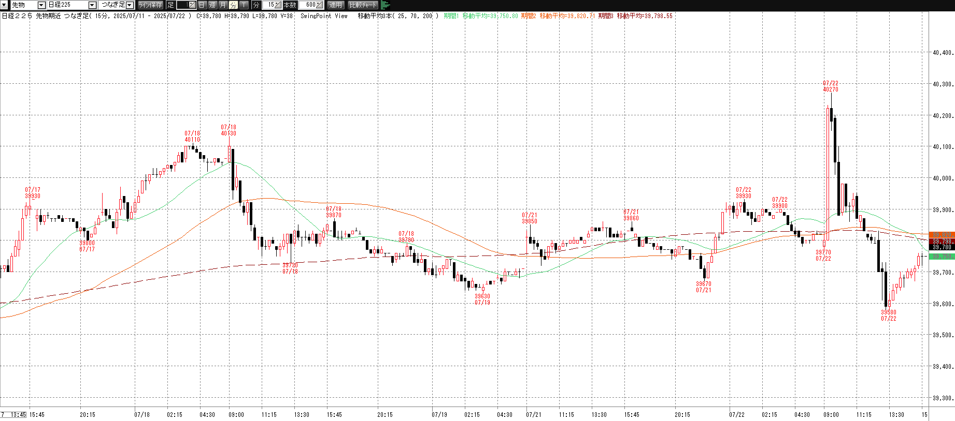
Task: Open the 比較チャート comparison chart
Action: 363,5
